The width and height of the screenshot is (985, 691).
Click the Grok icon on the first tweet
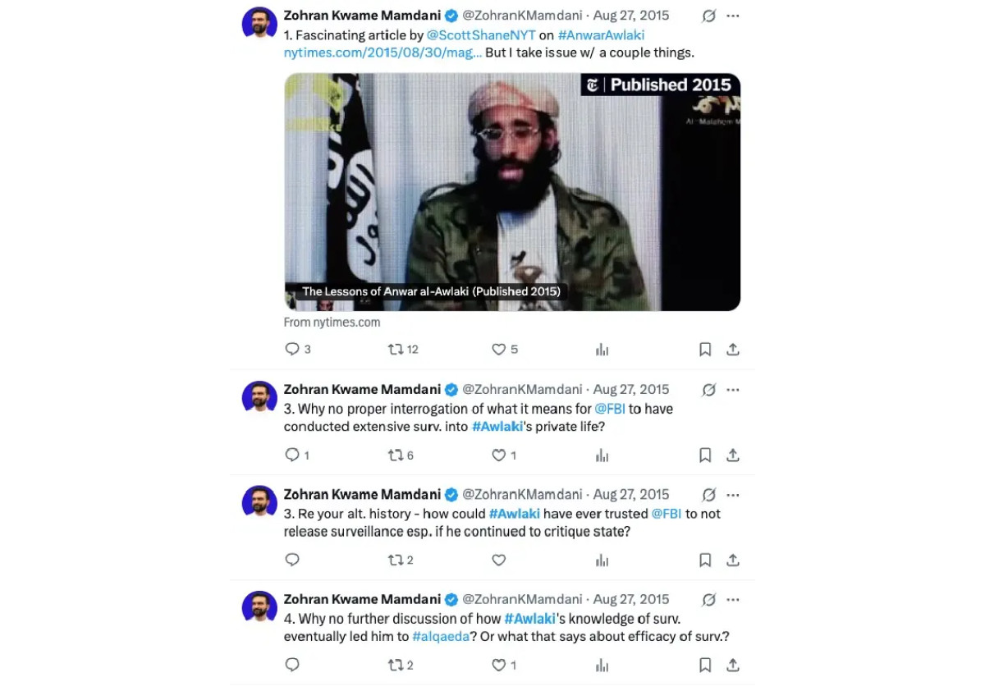pos(709,16)
